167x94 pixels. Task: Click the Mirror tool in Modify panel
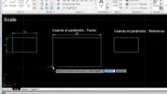click(x=47, y=4)
